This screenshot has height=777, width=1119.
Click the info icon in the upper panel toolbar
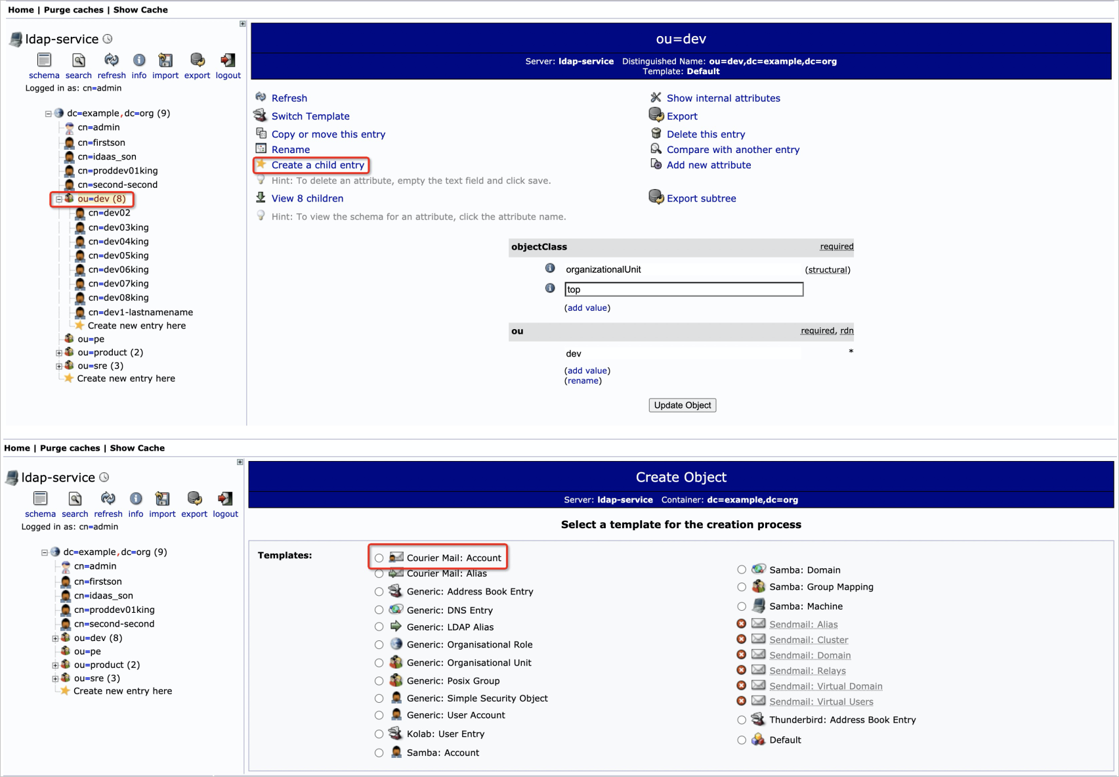tap(139, 60)
